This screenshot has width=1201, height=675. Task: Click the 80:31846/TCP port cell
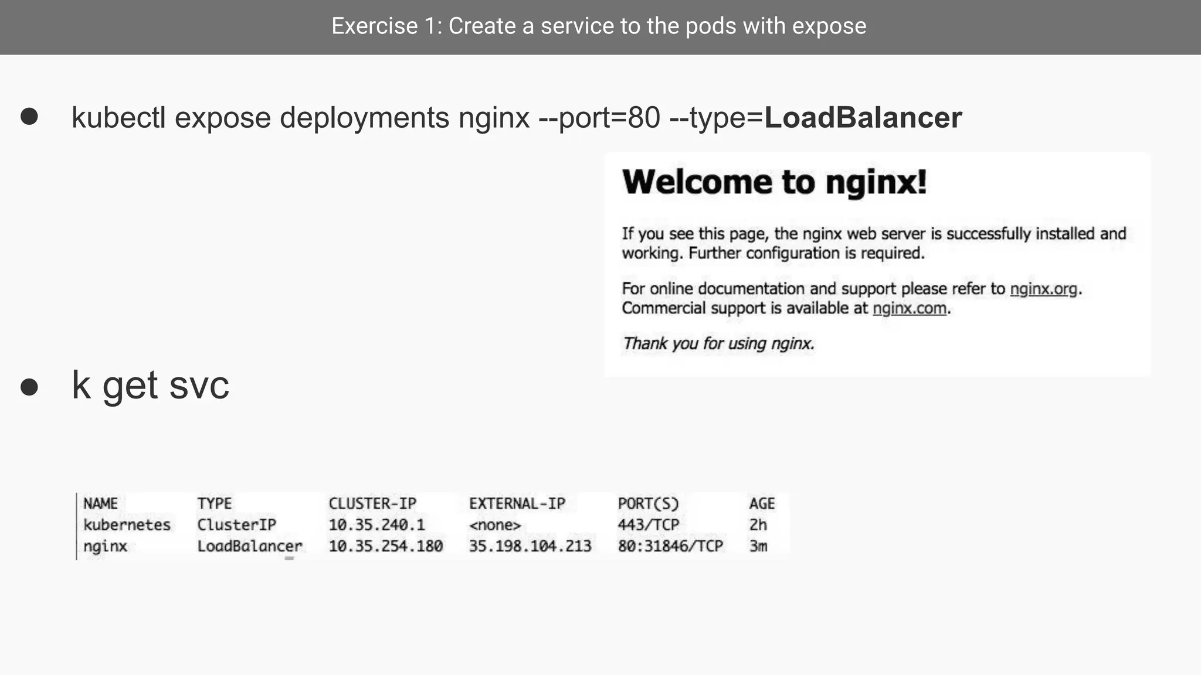click(x=670, y=546)
